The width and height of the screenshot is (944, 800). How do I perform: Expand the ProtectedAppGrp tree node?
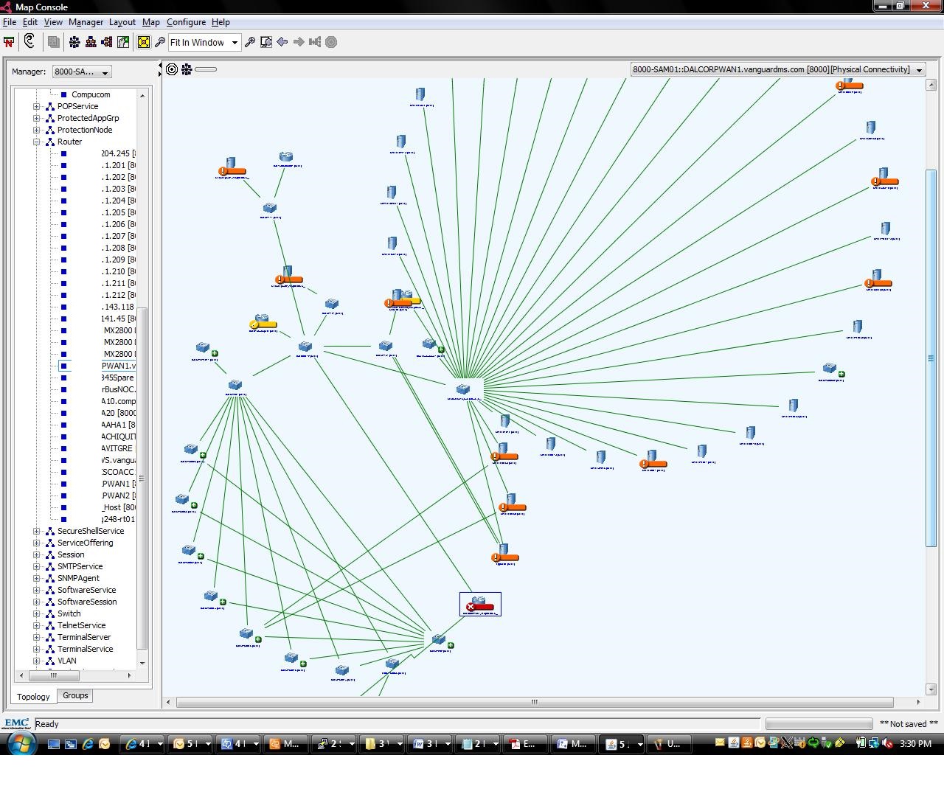coord(36,118)
